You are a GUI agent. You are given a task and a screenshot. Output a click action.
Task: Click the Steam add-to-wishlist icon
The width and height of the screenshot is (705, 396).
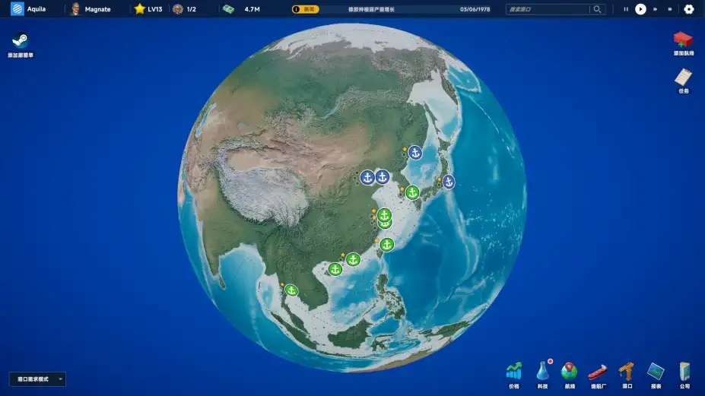(x=21, y=40)
